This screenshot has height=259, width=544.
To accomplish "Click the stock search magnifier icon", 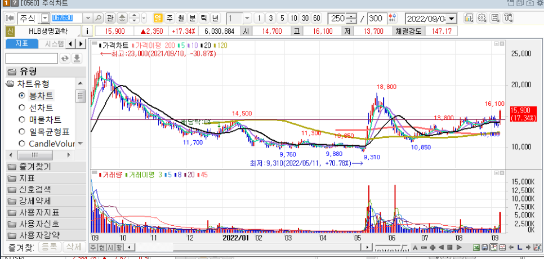I will 99,18.
